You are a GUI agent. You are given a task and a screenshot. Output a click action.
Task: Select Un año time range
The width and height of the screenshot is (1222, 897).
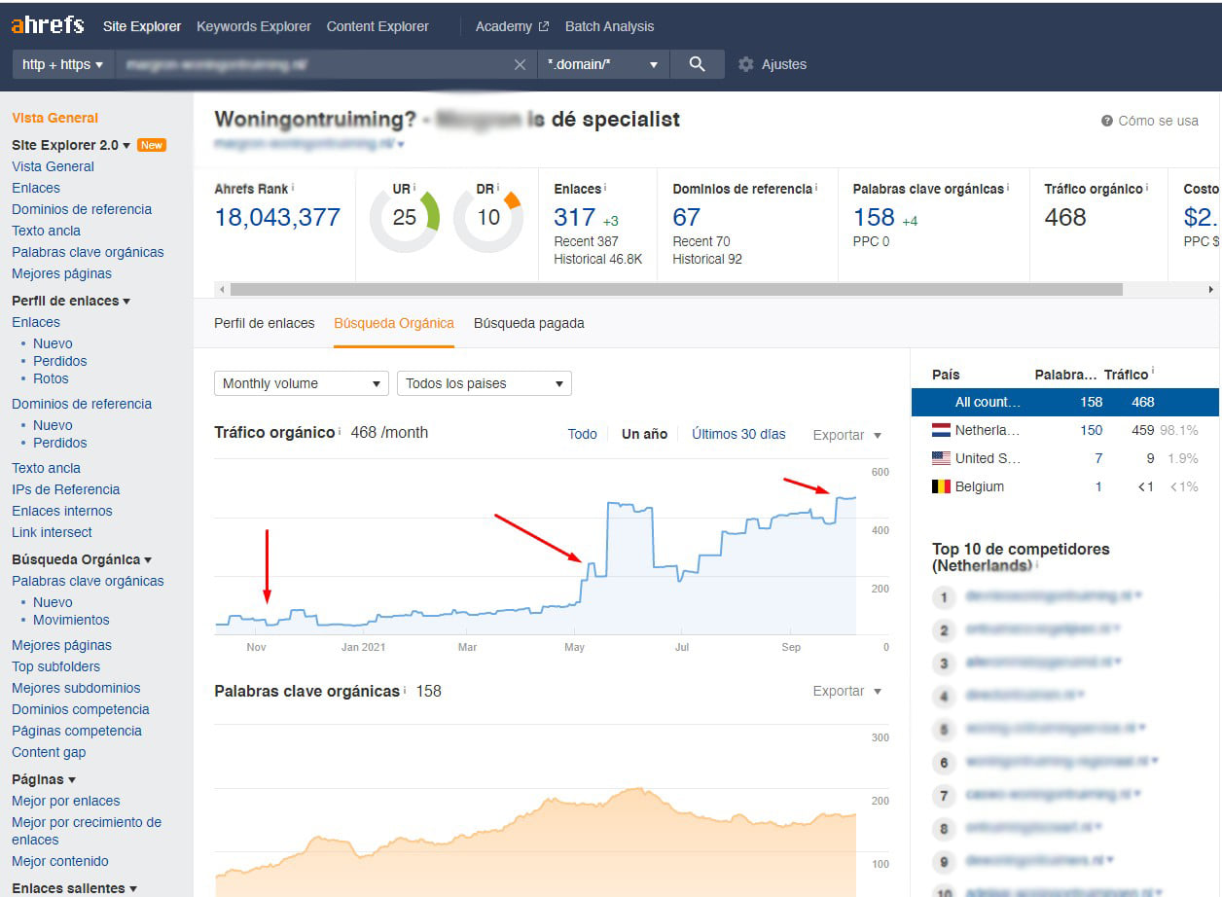(644, 434)
